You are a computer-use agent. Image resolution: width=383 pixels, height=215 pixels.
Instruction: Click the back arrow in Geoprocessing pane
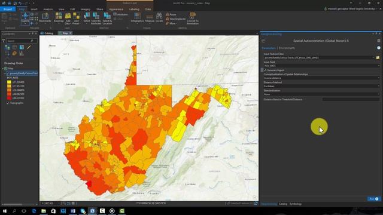tap(263, 41)
